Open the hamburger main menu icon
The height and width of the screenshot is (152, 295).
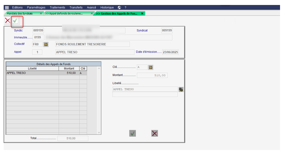point(7,7)
